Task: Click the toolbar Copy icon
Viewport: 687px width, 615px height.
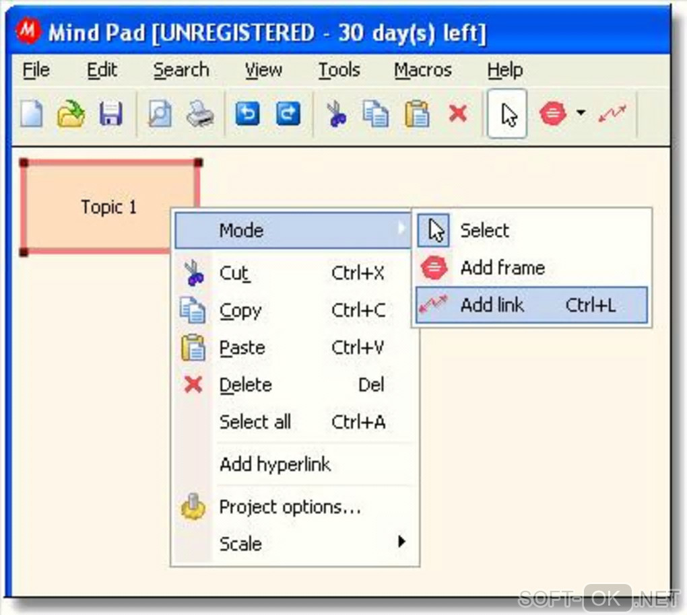Action: 375,114
